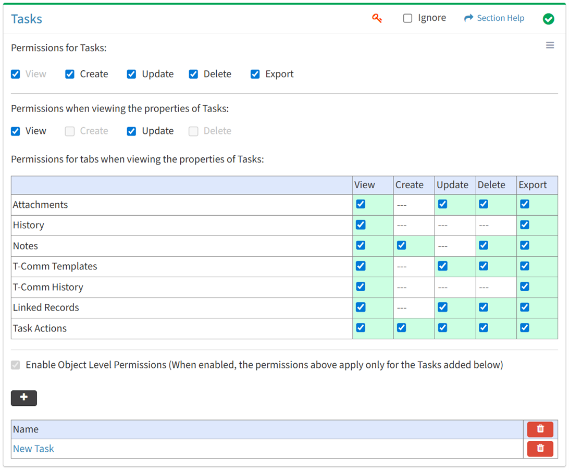The width and height of the screenshot is (569, 470).
Task: Uncheck Notes Create checkbox
Action: click(401, 245)
